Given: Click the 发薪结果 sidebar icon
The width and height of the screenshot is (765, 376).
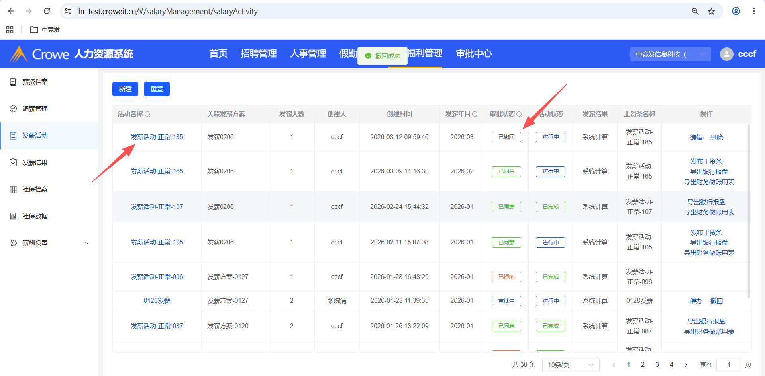Looking at the screenshot, I should click(x=13, y=162).
